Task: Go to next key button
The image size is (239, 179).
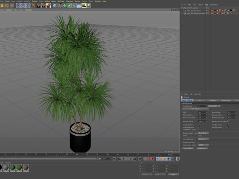Action: pos(134,159)
